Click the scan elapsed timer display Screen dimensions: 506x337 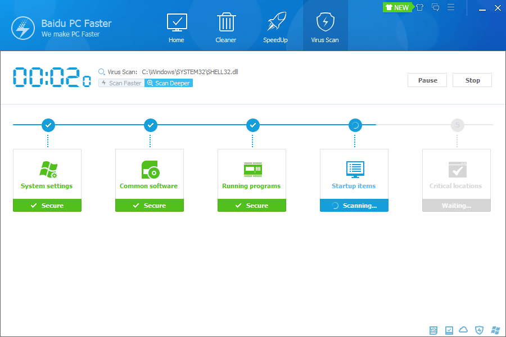click(52, 77)
